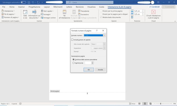Image resolution: width=177 pixels, height=106 pixels.
Task: Insert Immagini from device
Action: (x=46, y=14)
